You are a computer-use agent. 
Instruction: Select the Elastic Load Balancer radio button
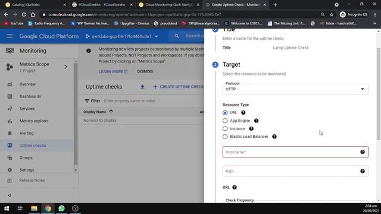point(225,137)
